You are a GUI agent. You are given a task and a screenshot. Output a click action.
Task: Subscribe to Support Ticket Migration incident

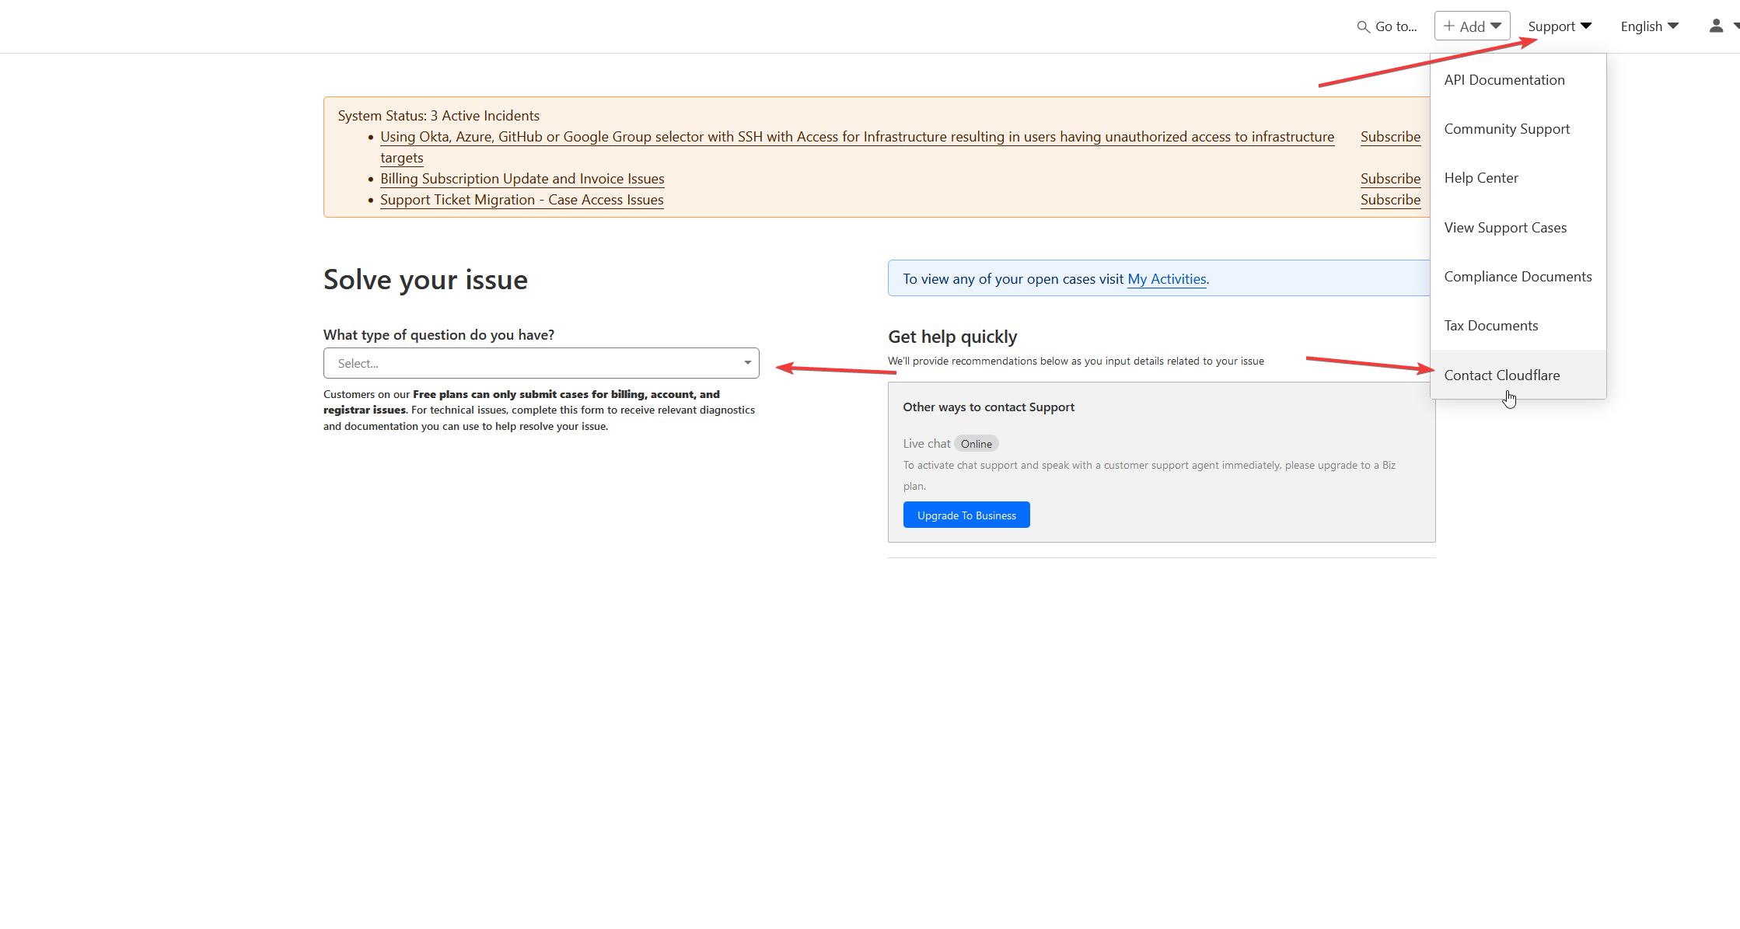[1389, 200]
